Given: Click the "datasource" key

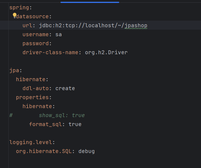Looking at the screenshot, I should point(32,16).
